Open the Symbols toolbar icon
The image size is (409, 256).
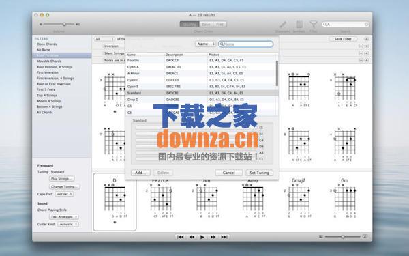[299, 25]
